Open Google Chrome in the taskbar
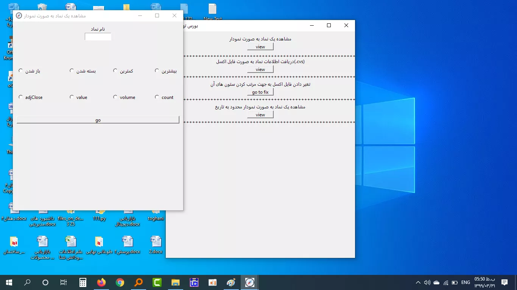The image size is (517, 290). 120,282
